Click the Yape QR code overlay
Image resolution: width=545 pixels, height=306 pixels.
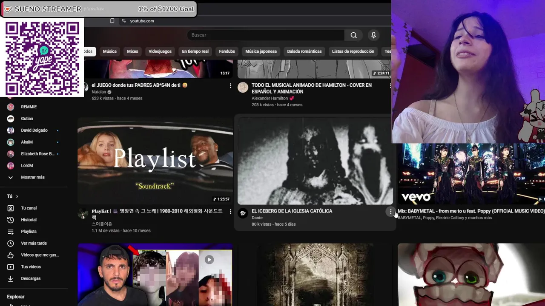(42, 58)
